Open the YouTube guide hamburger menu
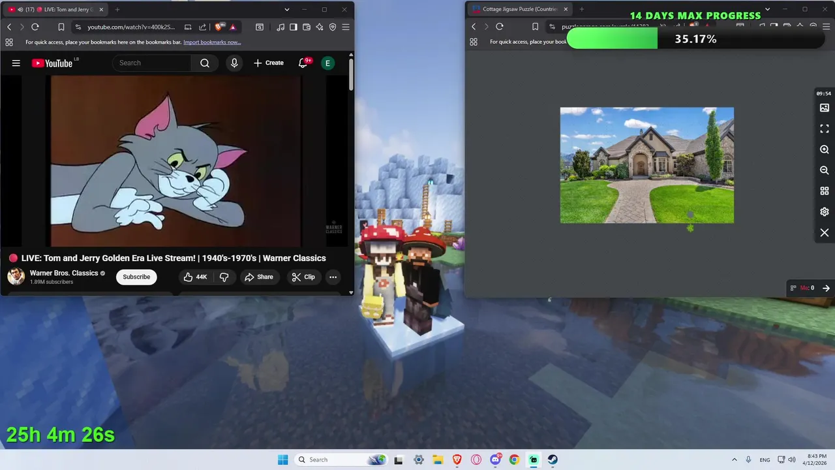This screenshot has height=470, width=835. coord(16,63)
